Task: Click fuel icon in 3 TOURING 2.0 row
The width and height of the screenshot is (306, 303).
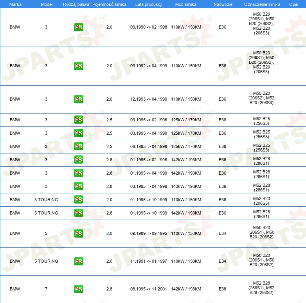Action: [78, 200]
